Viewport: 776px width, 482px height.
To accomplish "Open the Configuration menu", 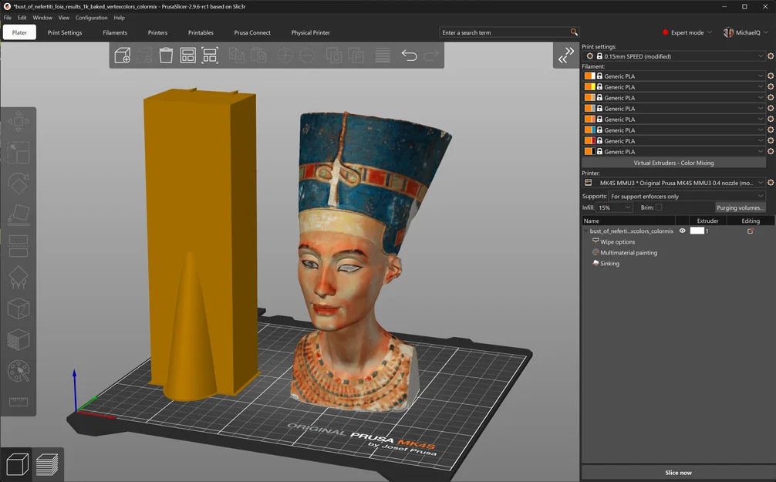I will [x=92, y=18].
